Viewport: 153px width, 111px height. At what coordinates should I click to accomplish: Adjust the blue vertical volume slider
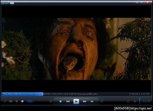[139, 101]
